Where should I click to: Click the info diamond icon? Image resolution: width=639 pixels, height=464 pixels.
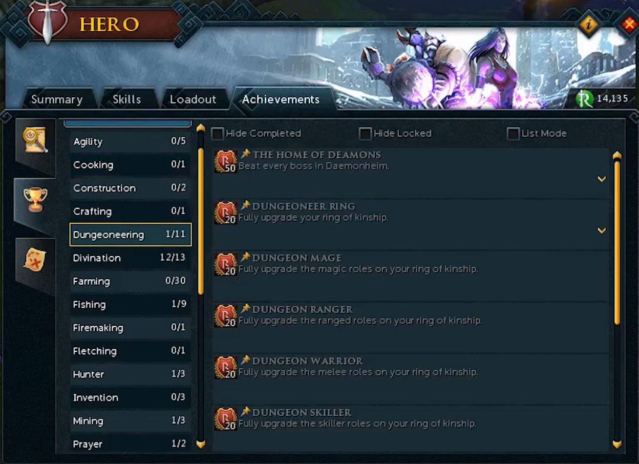tap(588, 24)
